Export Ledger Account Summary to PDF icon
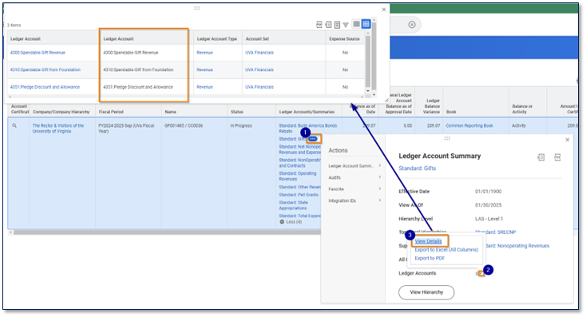 click(x=557, y=157)
